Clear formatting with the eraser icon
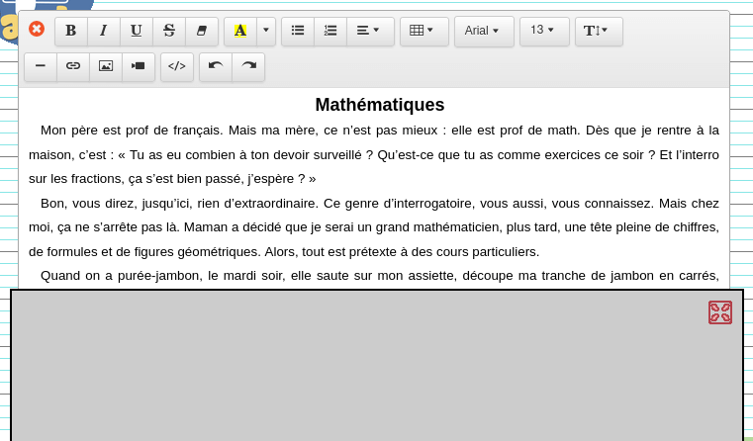753x441 pixels. 202,32
